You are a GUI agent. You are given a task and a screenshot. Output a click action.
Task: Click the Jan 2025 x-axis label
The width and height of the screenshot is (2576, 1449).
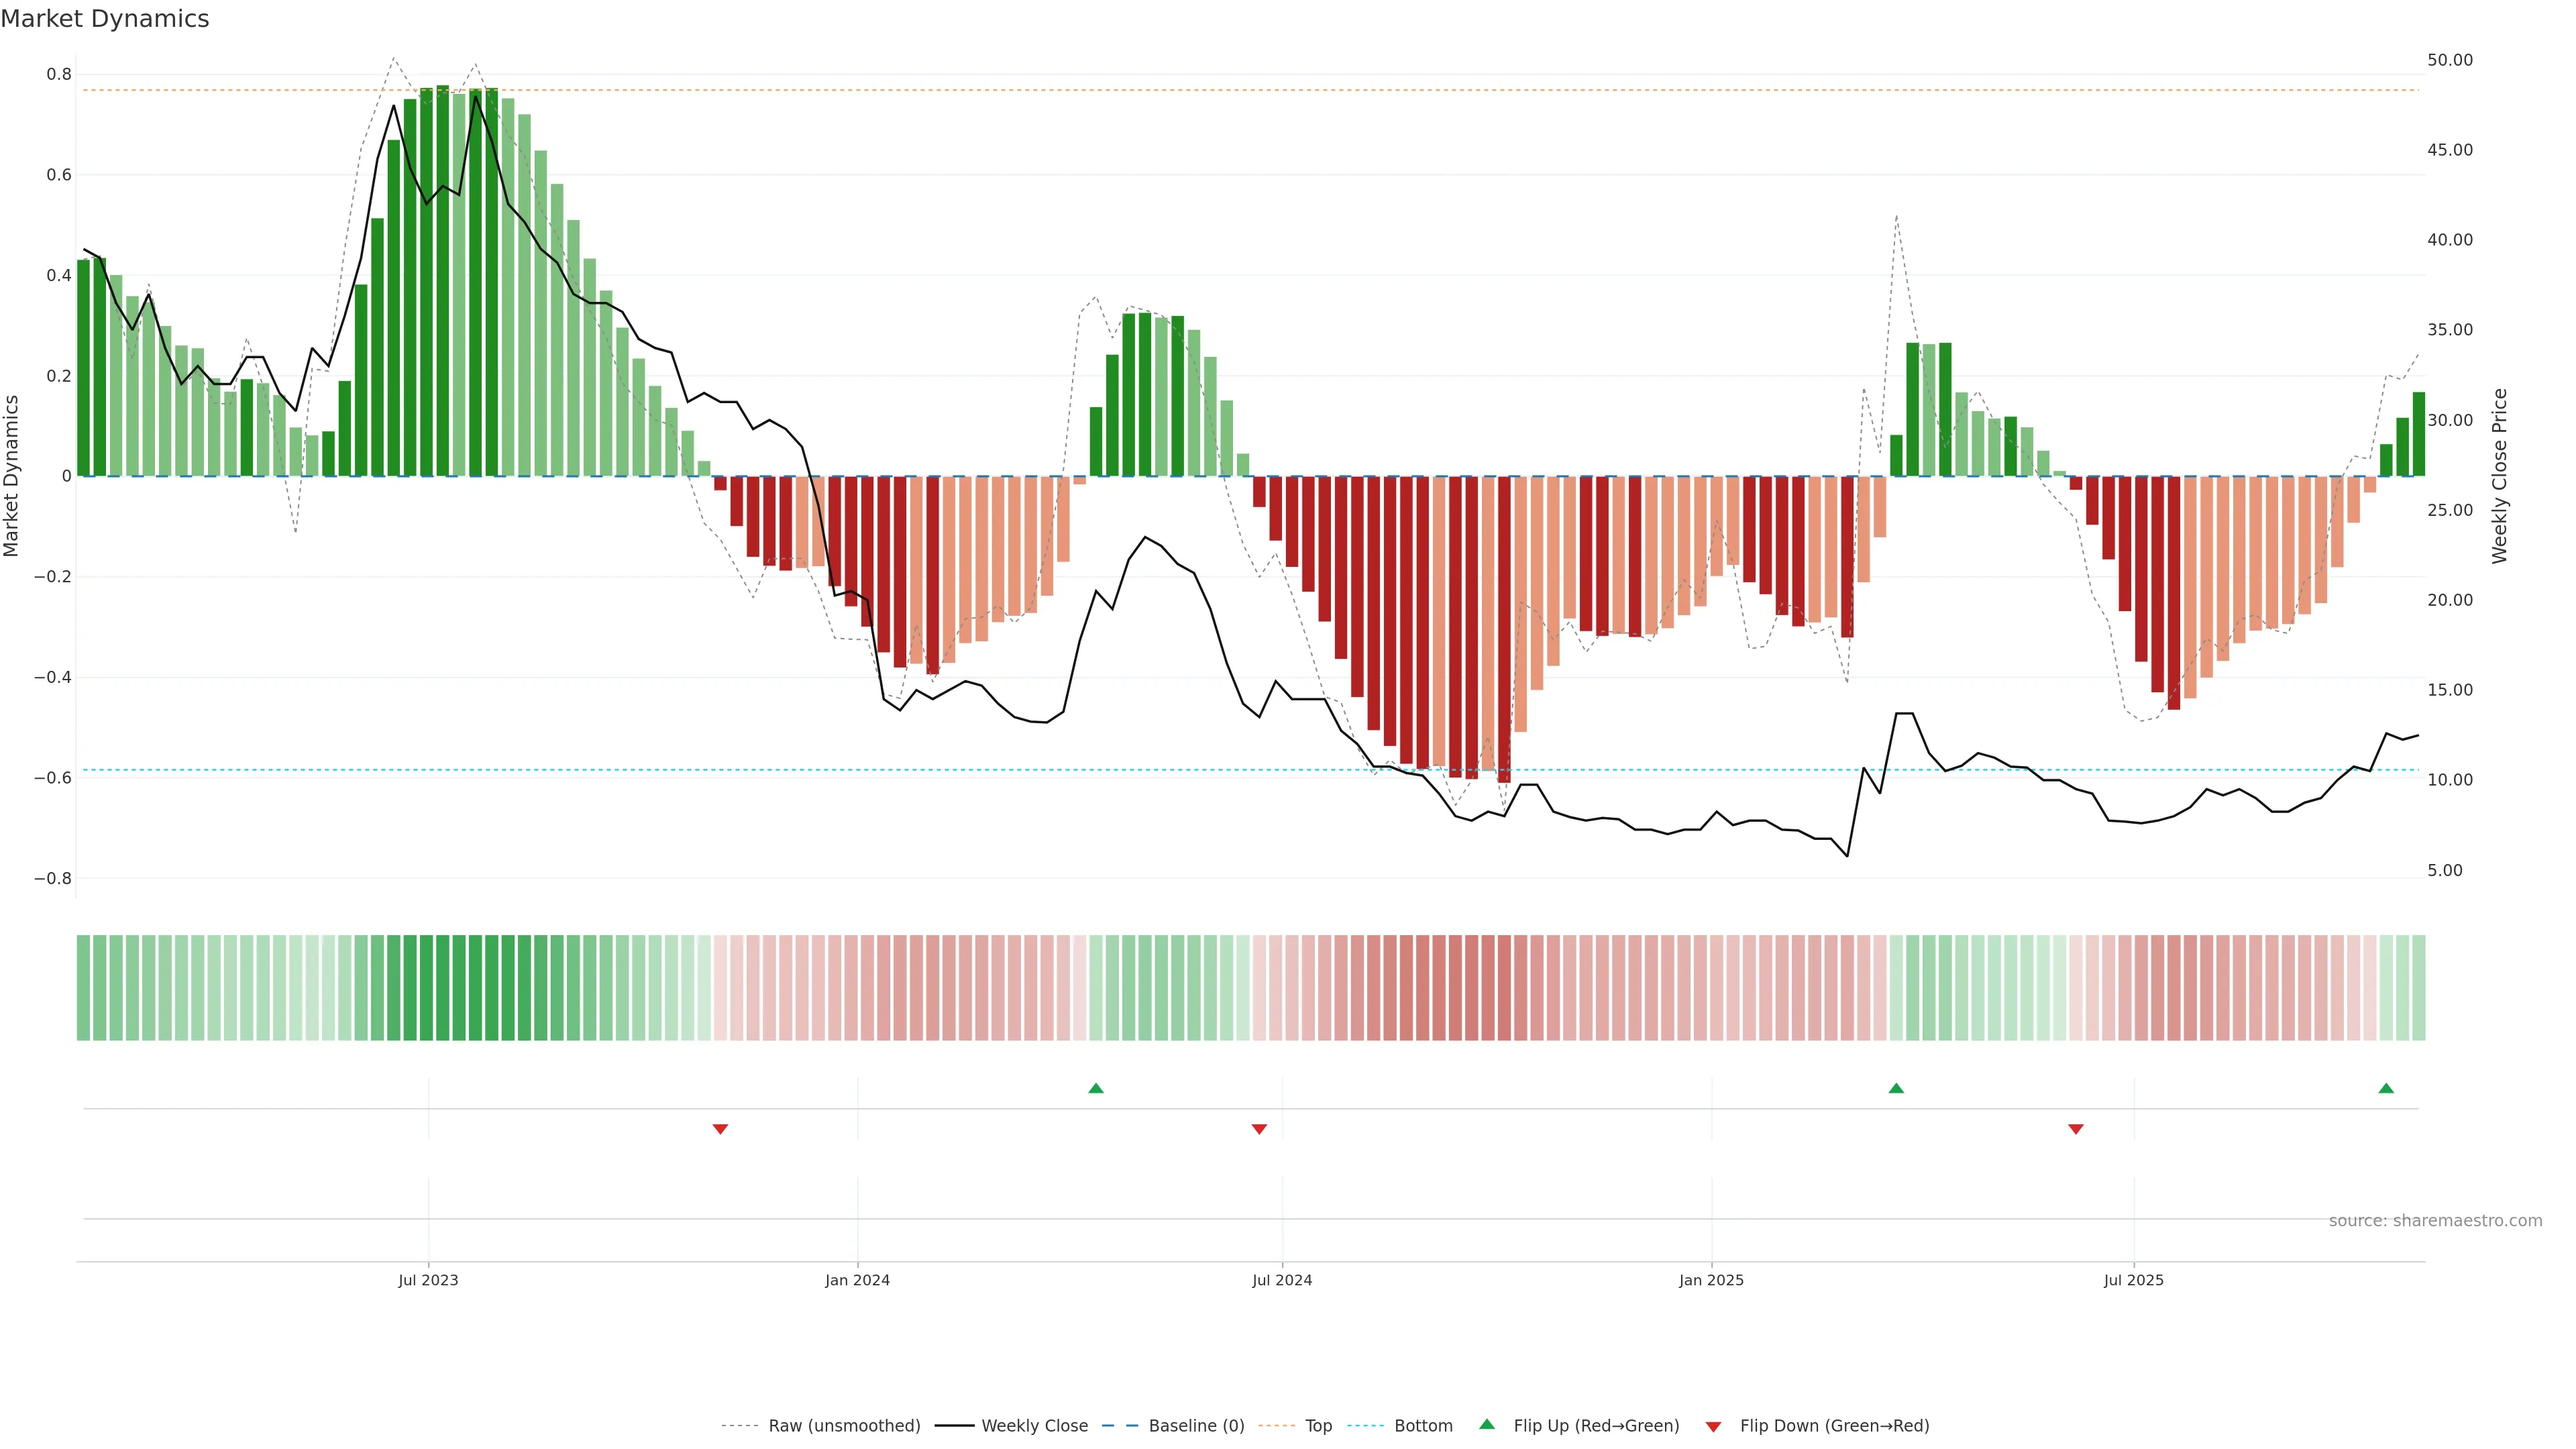point(1711,1280)
